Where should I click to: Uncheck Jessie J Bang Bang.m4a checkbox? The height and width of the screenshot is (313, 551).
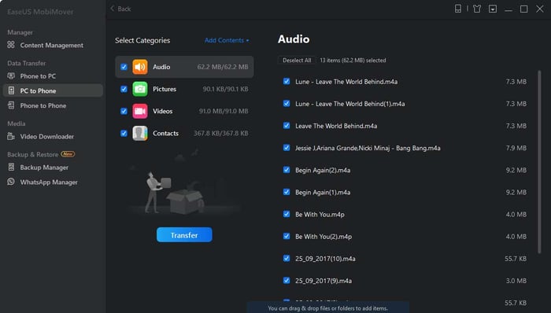point(287,148)
